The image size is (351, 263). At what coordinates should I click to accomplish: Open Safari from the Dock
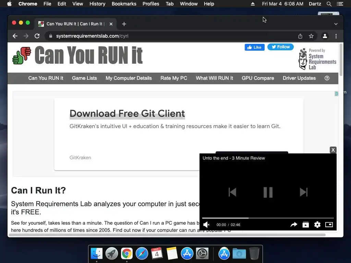142,254
